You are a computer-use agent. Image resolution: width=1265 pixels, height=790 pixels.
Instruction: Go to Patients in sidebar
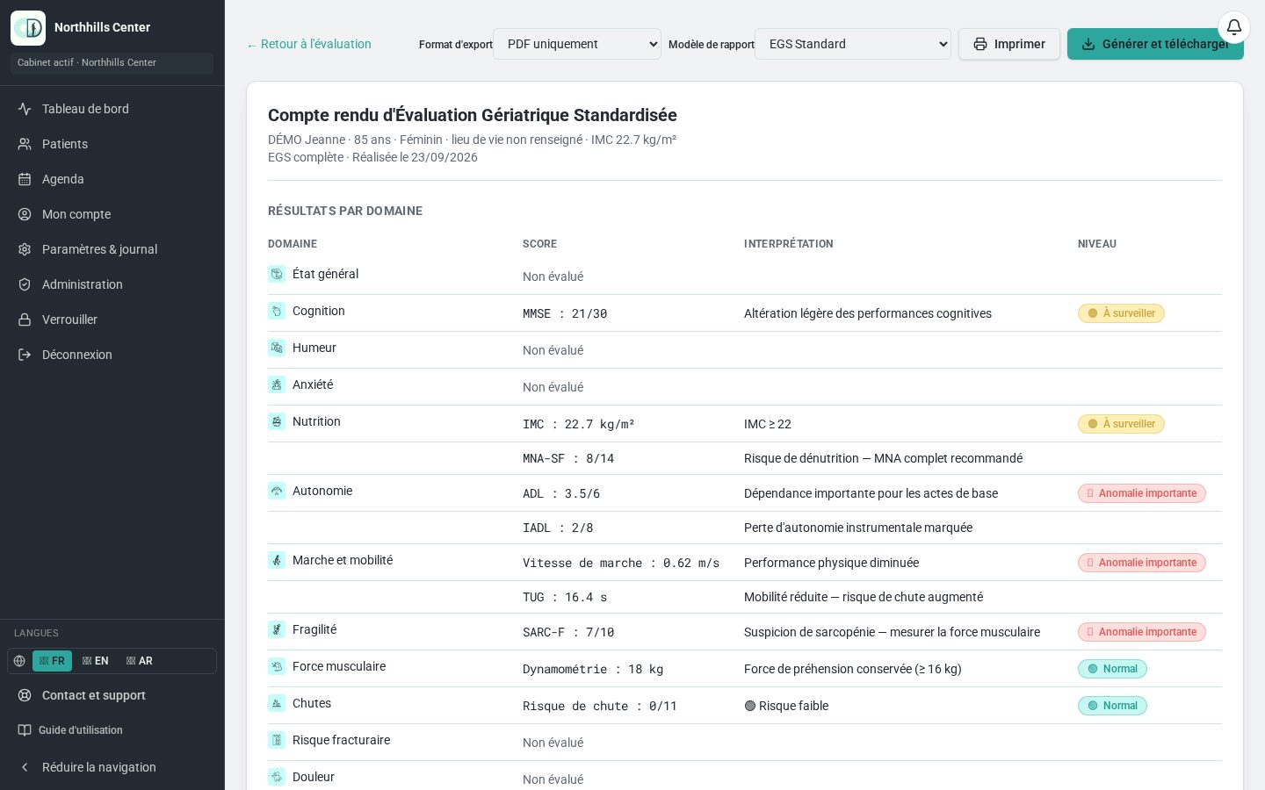(x=112, y=144)
